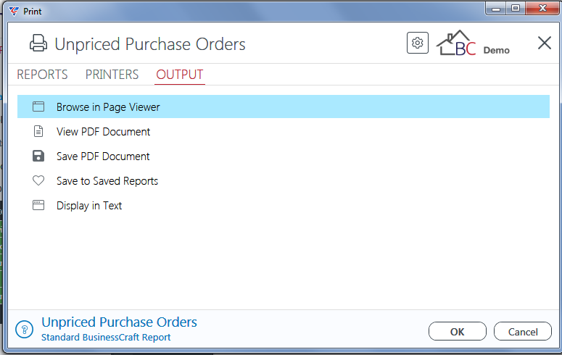Confirm with the OK button
562x355 pixels.
point(458,332)
